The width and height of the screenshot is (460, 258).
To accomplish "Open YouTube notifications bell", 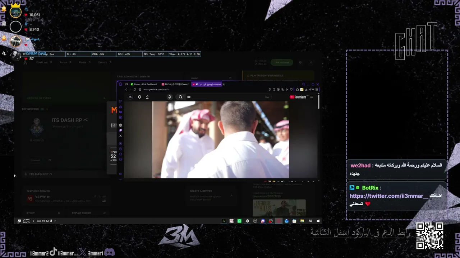I will tap(139, 97).
